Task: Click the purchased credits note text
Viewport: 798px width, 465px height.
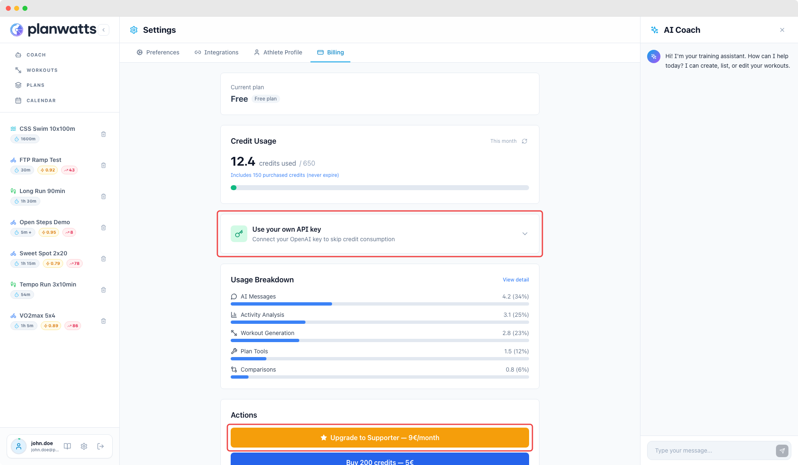Action: pos(285,175)
